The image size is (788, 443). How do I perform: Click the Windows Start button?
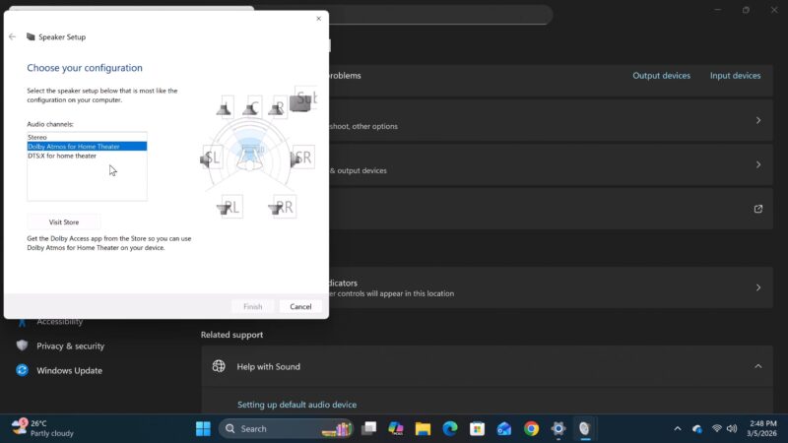[x=203, y=428]
